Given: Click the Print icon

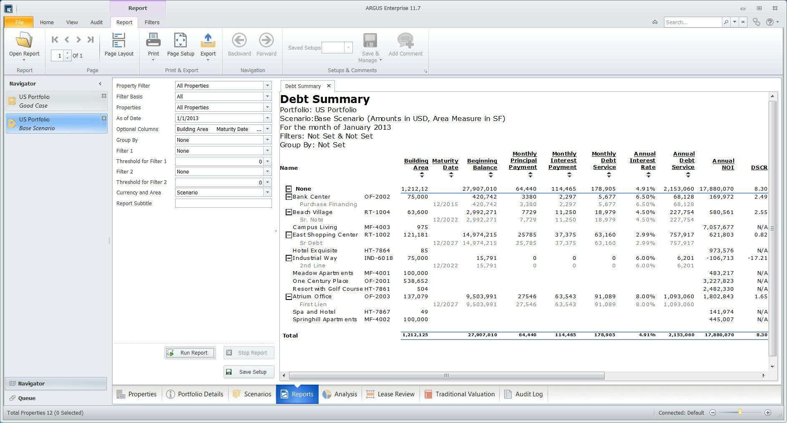Looking at the screenshot, I should click(153, 42).
